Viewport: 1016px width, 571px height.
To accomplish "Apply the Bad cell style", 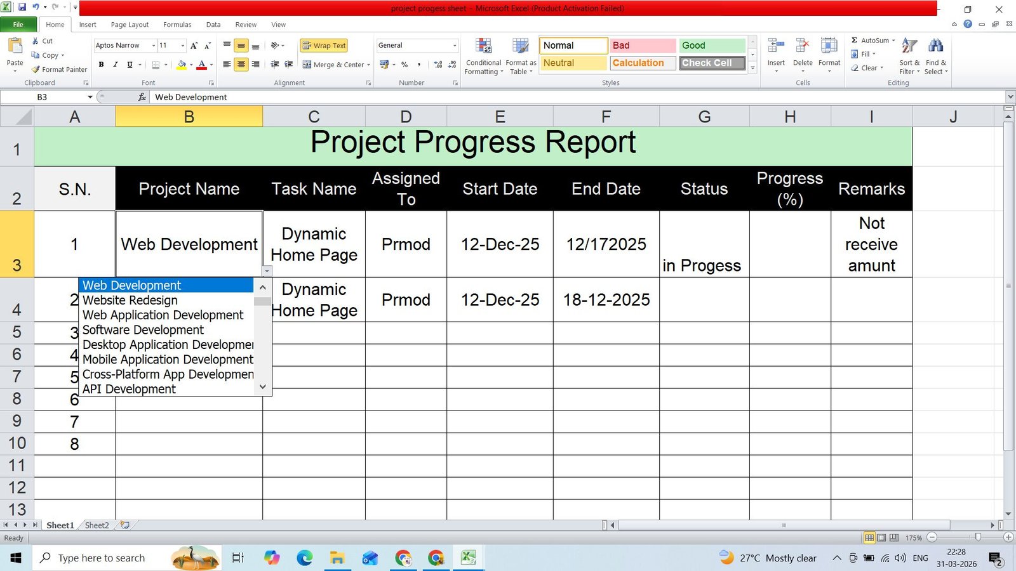I will [642, 46].
